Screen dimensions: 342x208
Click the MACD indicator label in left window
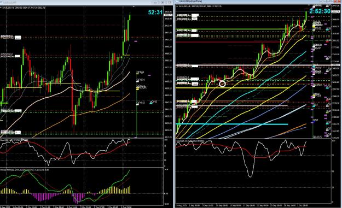coord(25,170)
